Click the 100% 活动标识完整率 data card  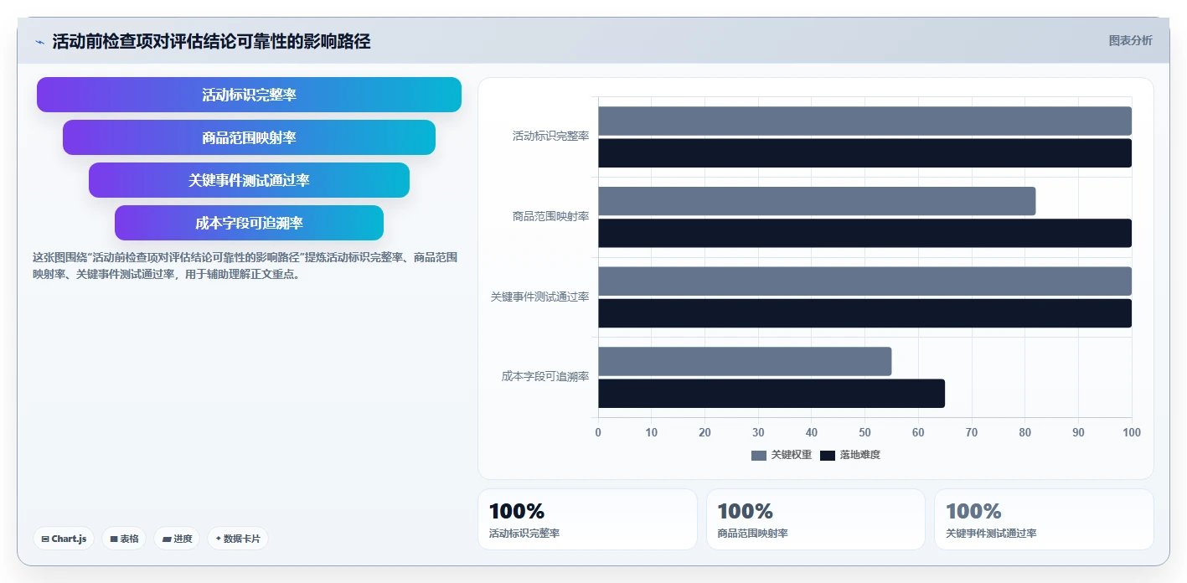coord(587,519)
